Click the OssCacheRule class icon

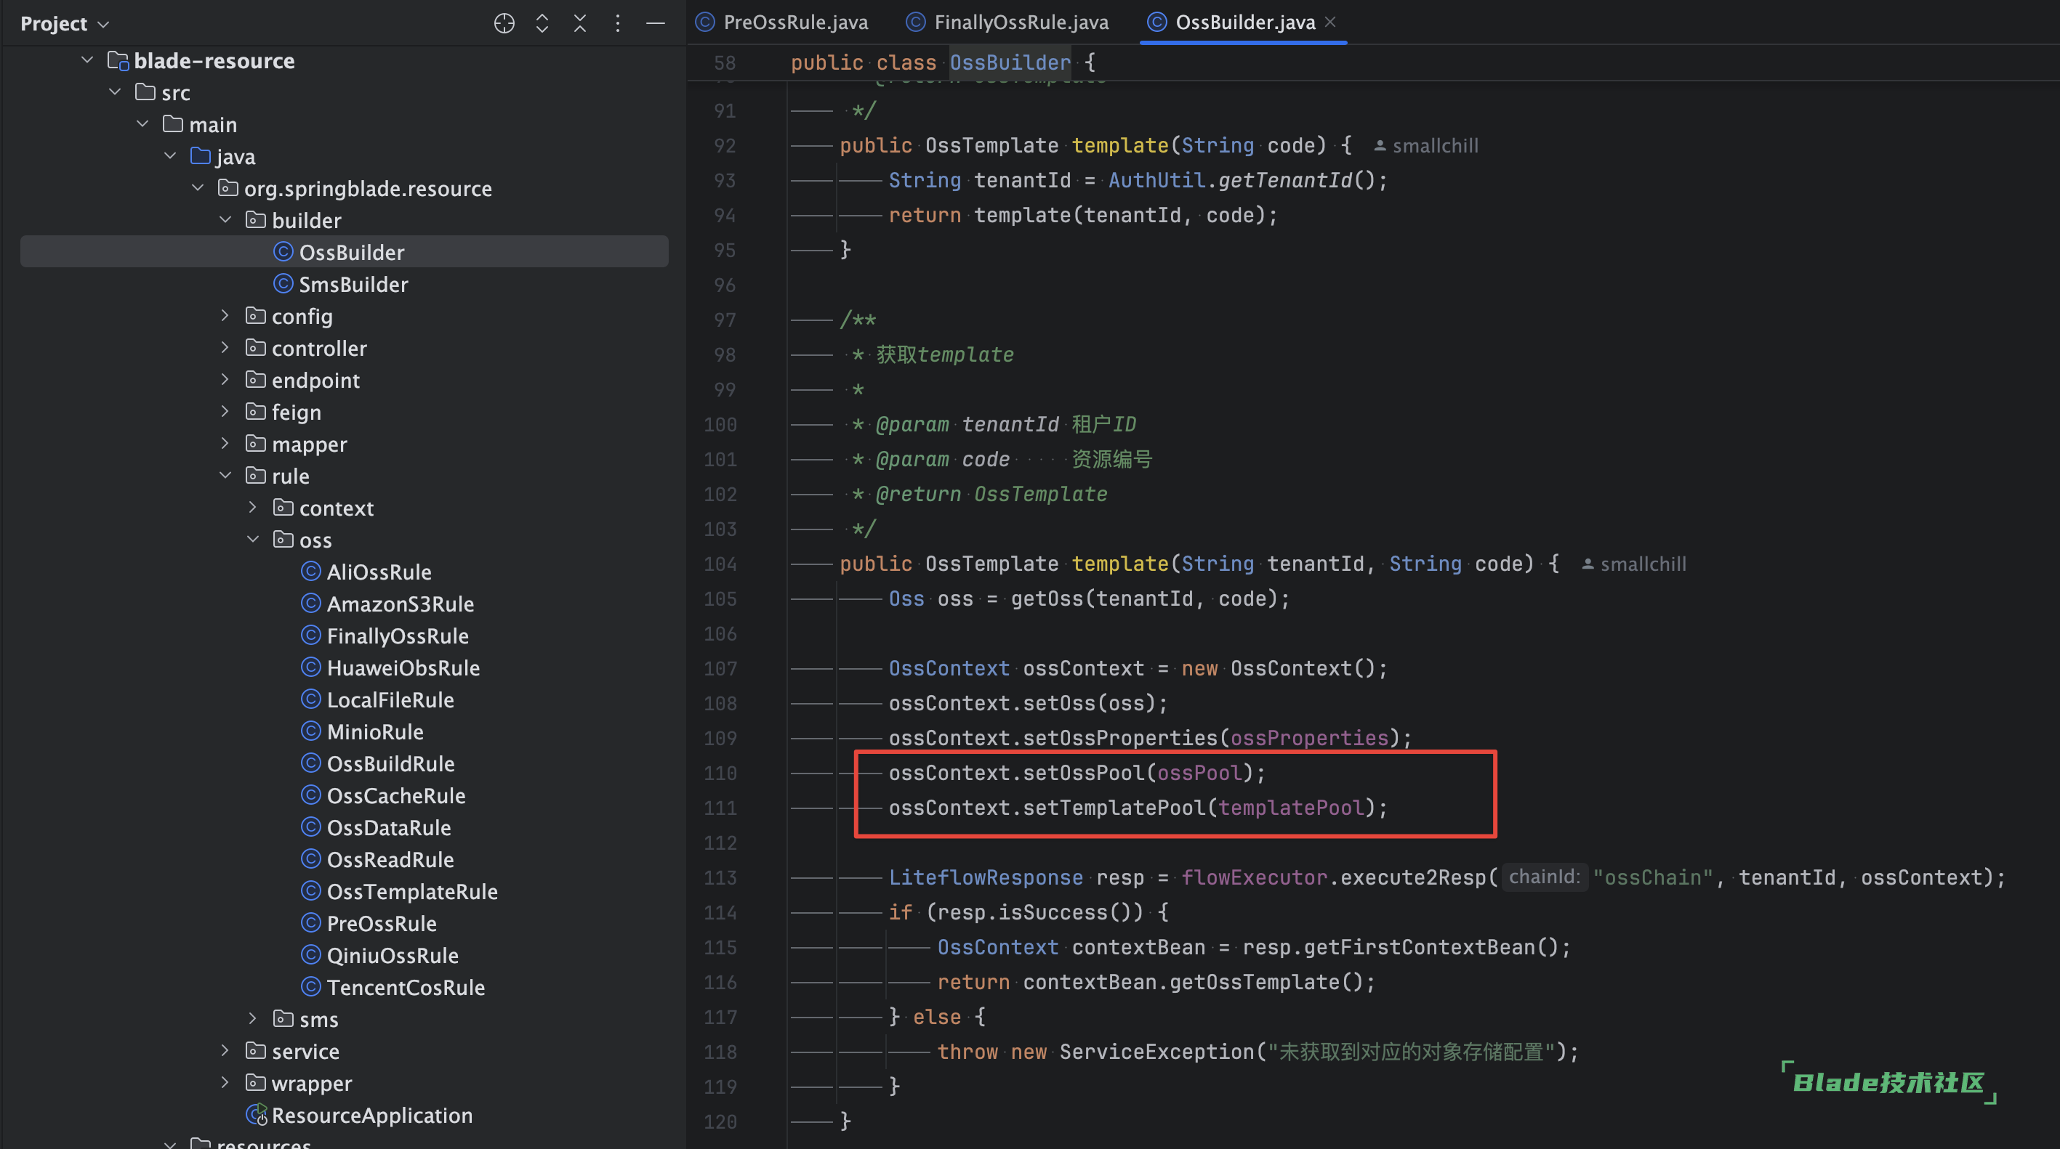pos(310,795)
